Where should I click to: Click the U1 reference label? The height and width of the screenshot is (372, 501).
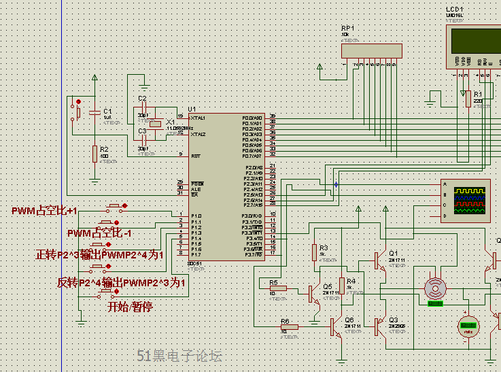click(192, 109)
